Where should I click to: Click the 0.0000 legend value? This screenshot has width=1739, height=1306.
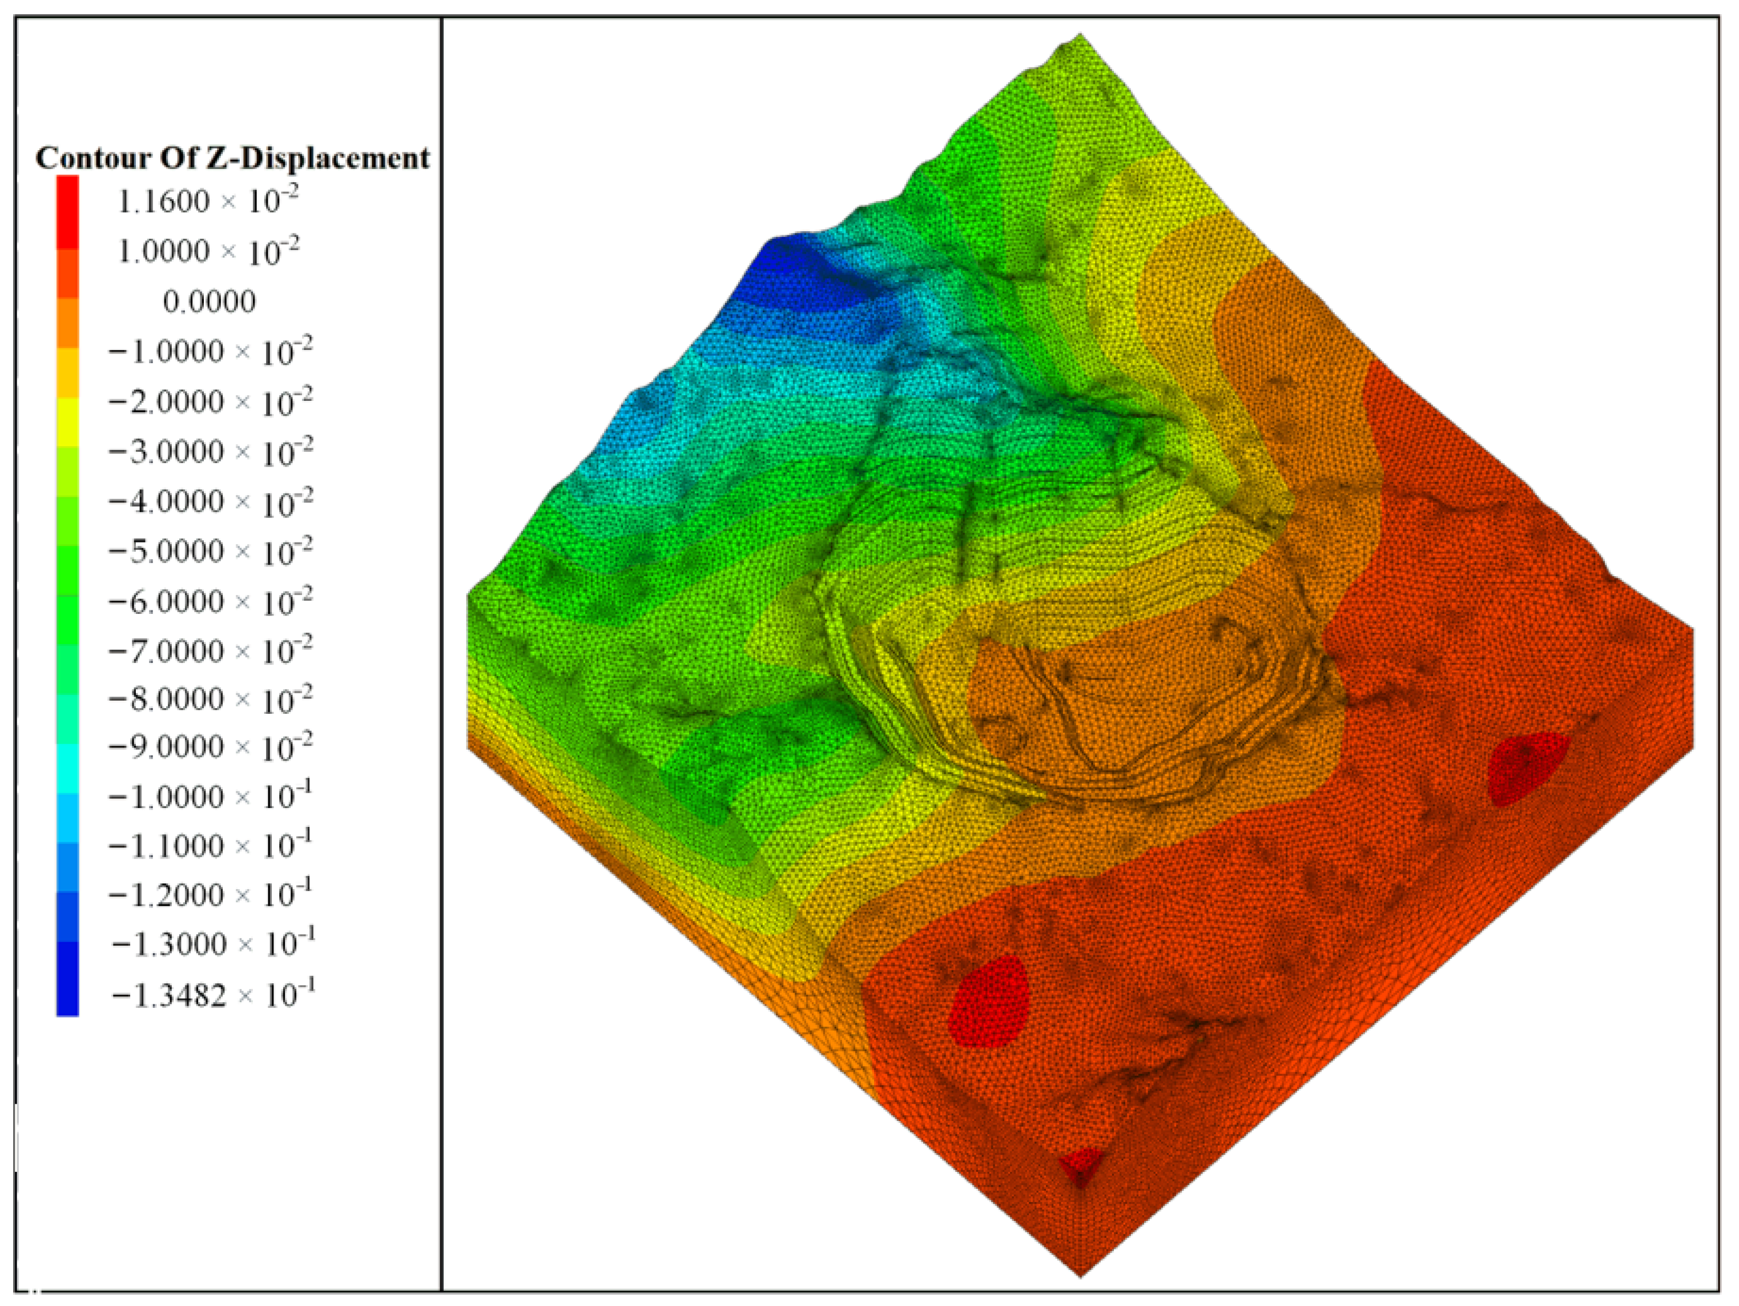click(209, 302)
